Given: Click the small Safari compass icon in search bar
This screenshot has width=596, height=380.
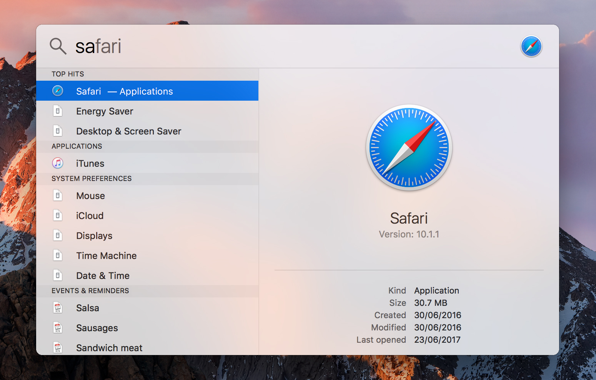Looking at the screenshot, I should pyautogui.click(x=531, y=46).
